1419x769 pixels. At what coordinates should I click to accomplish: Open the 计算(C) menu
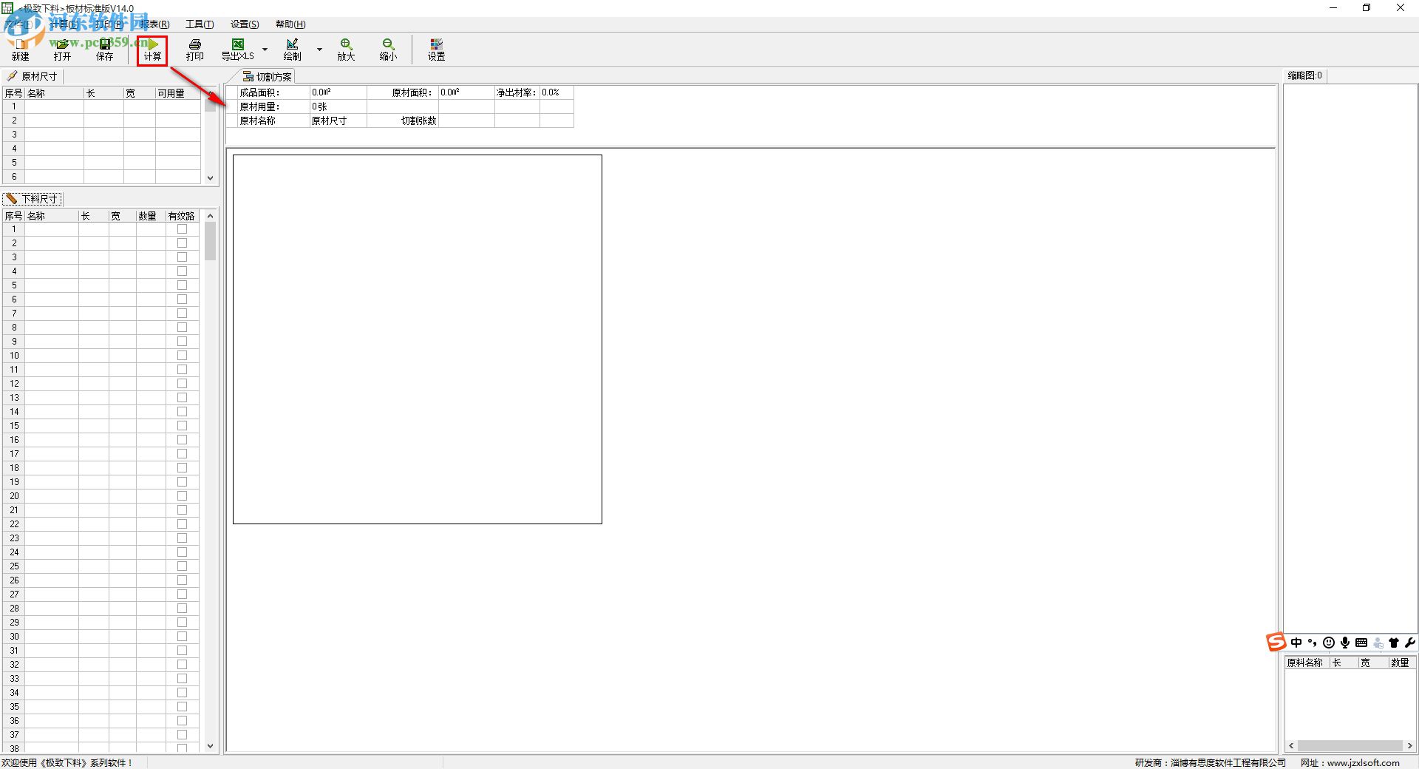[64, 24]
